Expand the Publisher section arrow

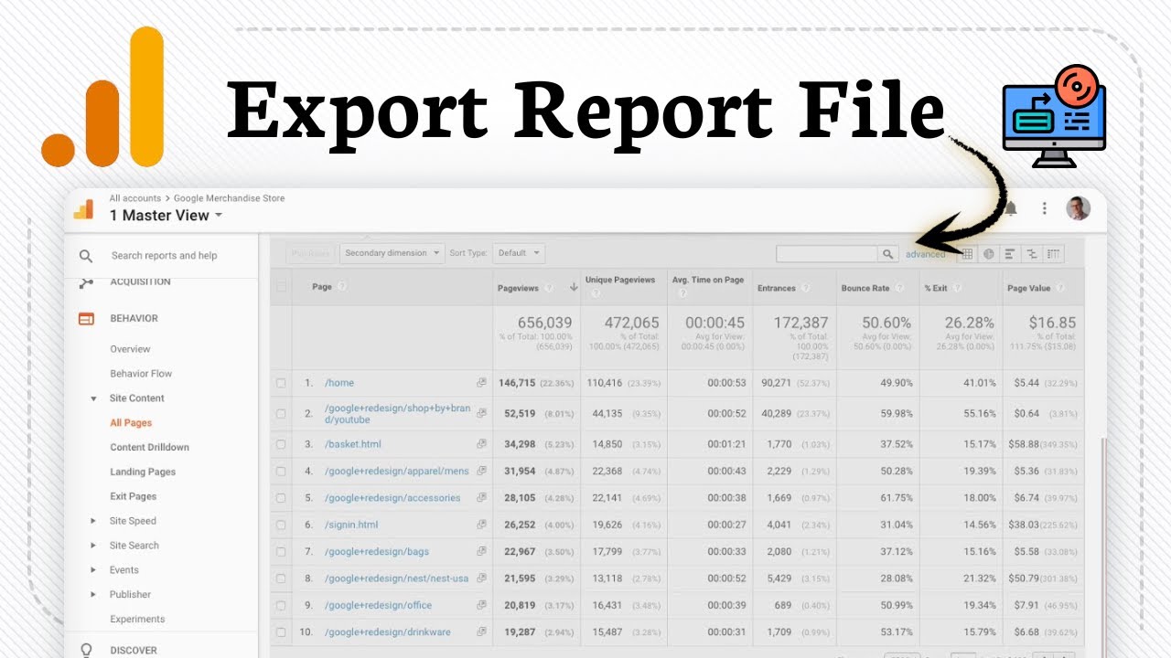pyautogui.click(x=93, y=595)
